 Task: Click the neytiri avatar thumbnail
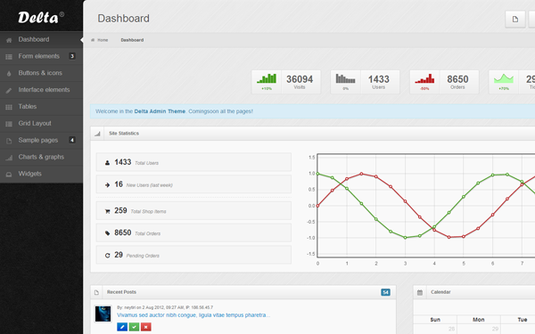pos(103,314)
